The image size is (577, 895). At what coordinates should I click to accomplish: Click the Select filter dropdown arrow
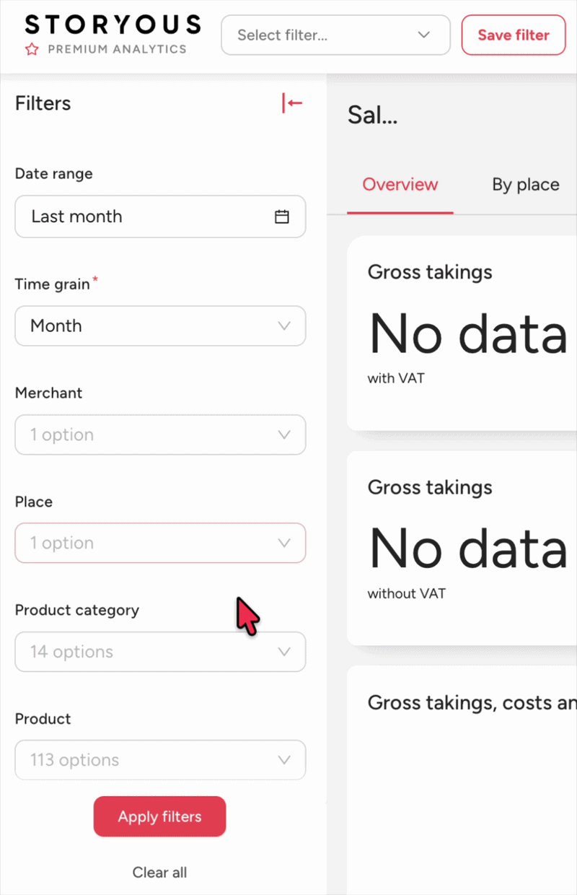click(x=423, y=35)
